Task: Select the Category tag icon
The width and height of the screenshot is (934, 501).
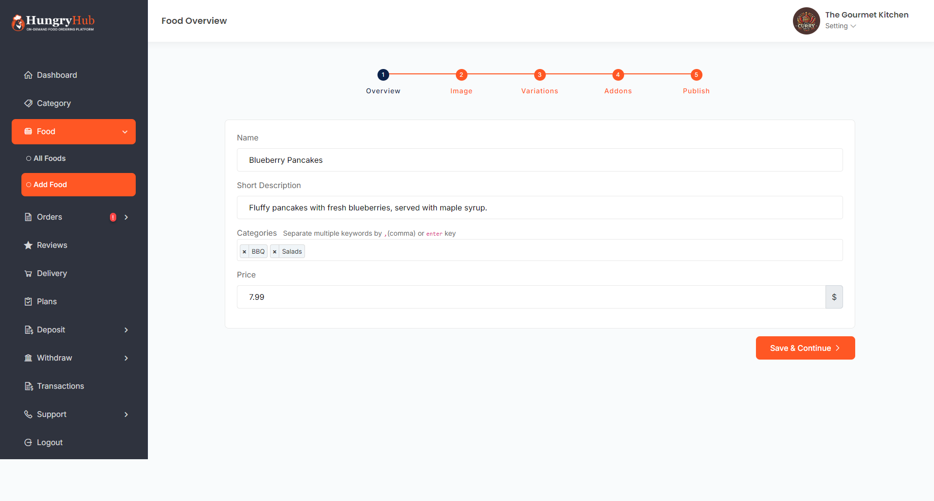Action: [x=28, y=103]
